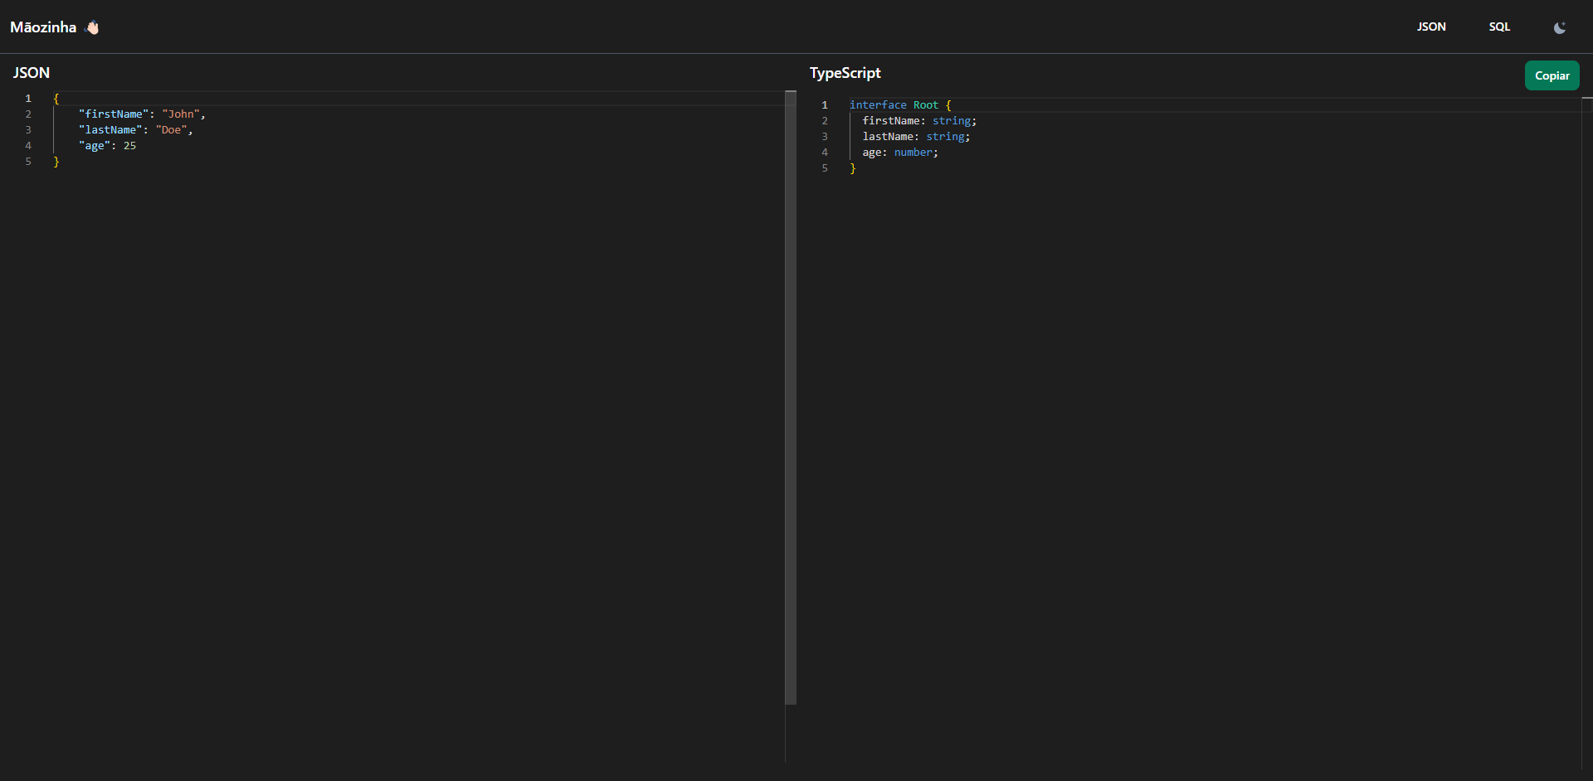The height and width of the screenshot is (781, 1593).
Task: Click the closing brace in TypeScript output
Action: (852, 168)
